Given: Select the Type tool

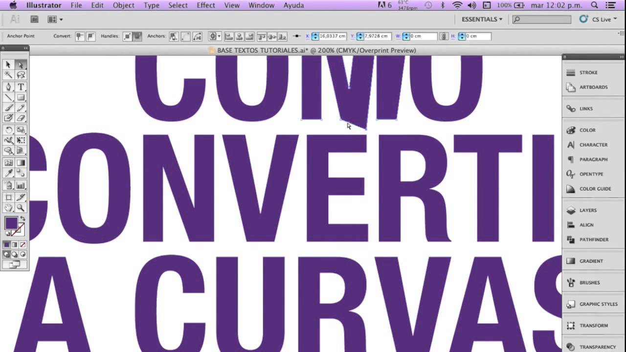Looking at the screenshot, I should click(x=21, y=87).
